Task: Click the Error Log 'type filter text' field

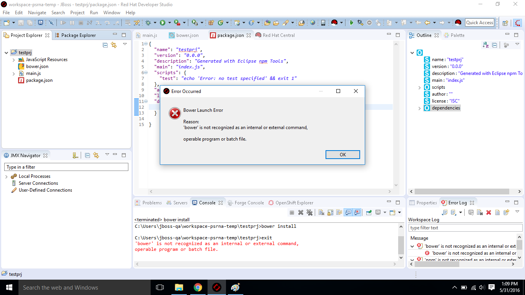Action: click(x=465, y=228)
